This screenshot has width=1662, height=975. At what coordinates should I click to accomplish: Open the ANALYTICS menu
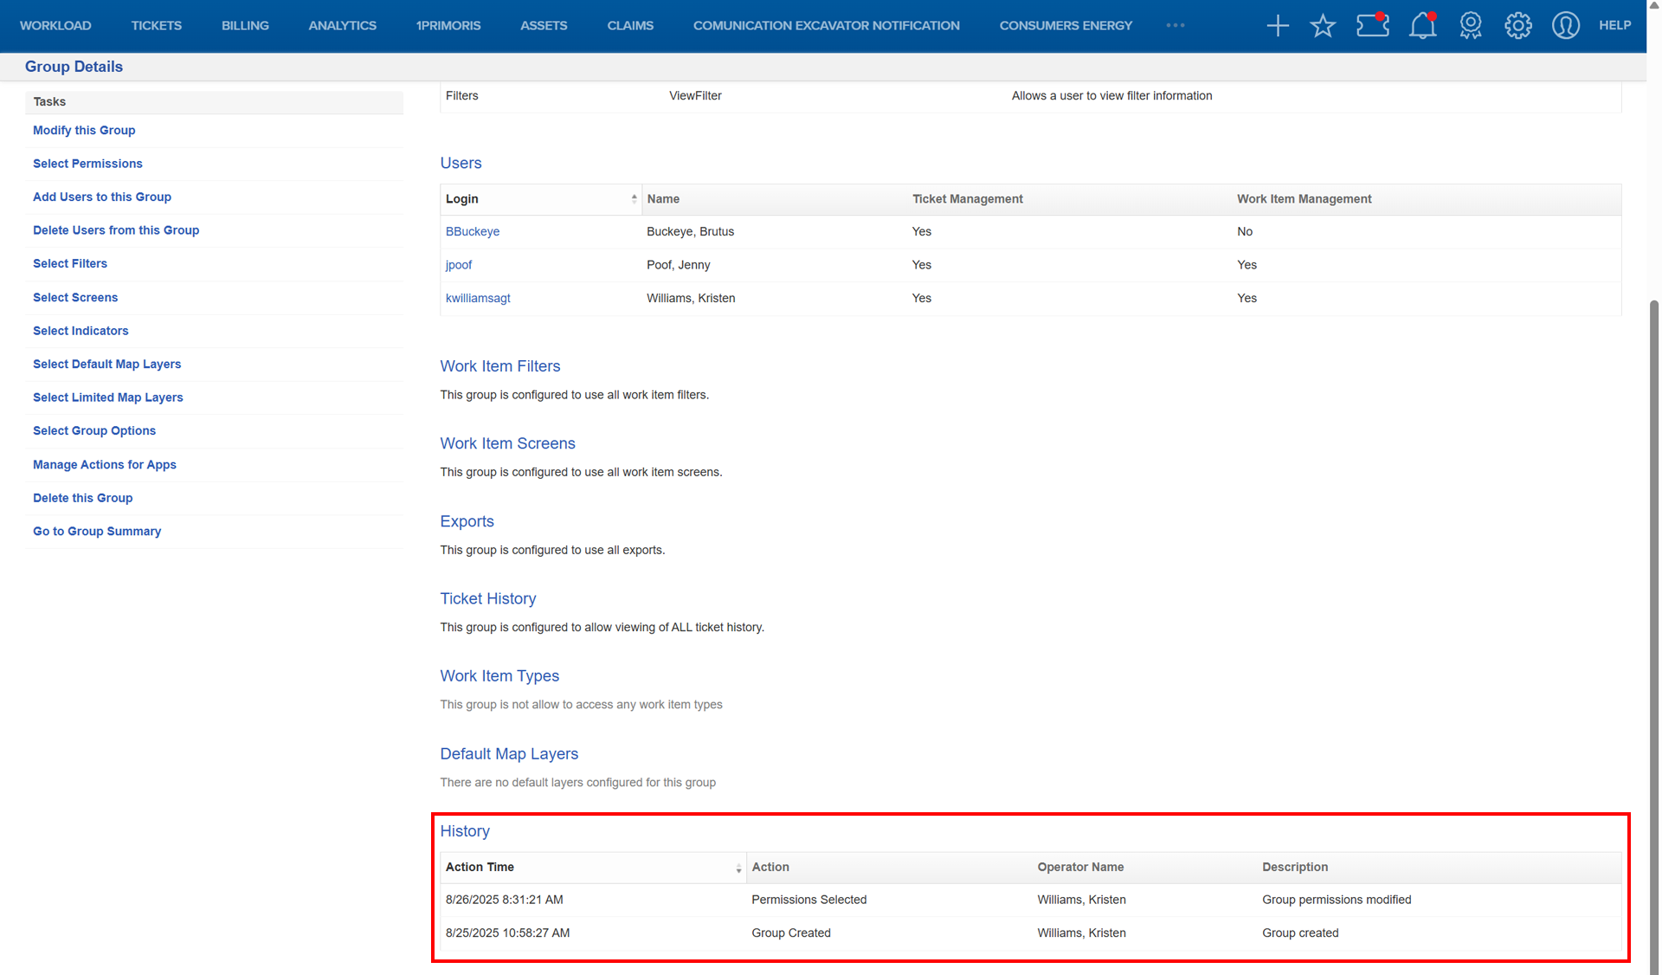(x=343, y=26)
